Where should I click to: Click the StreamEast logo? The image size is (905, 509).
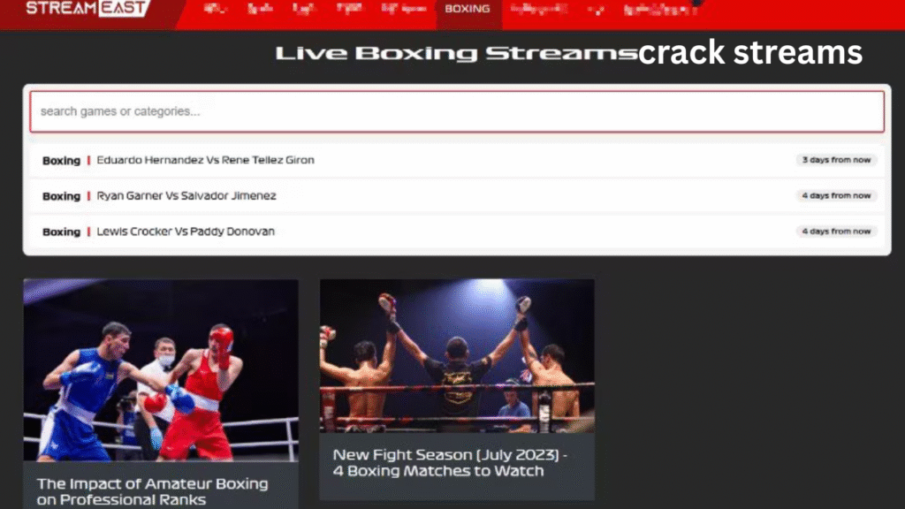click(87, 8)
